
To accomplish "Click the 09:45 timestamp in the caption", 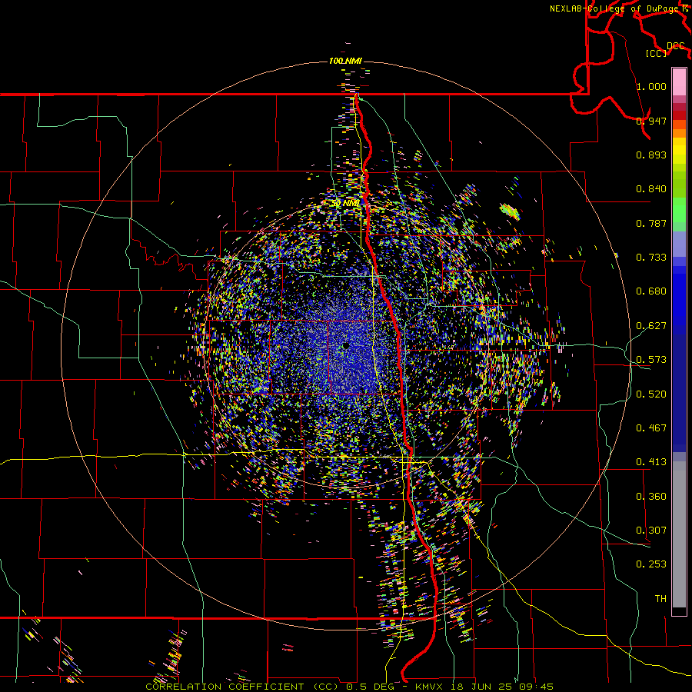I will click(x=537, y=687).
